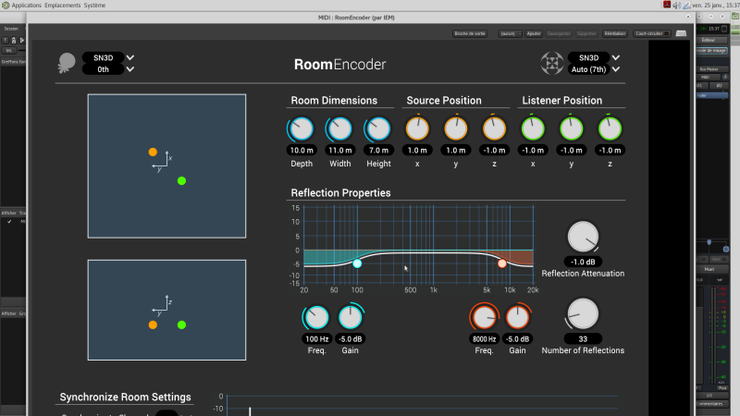Click the low-shelf Gain knob

351,317
